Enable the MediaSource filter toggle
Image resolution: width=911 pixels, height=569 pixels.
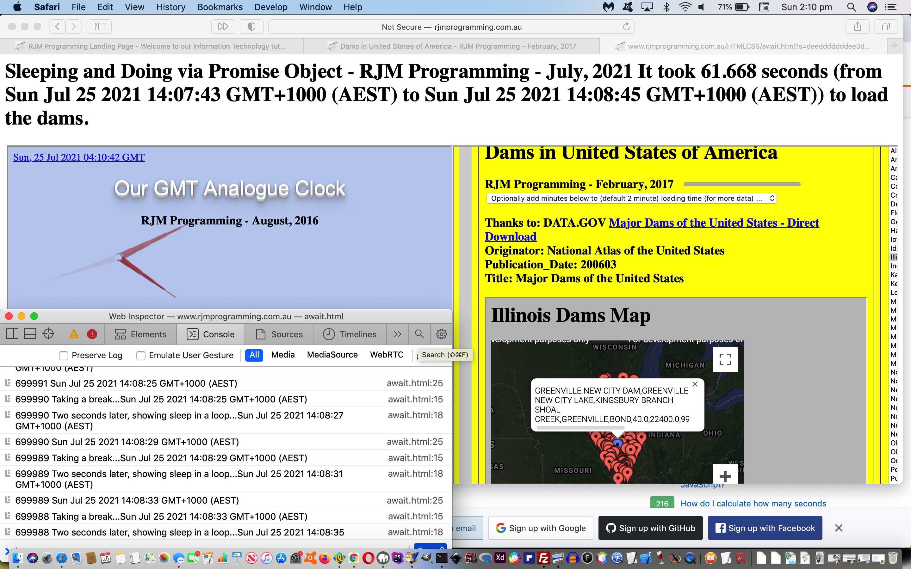tap(332, 355)
